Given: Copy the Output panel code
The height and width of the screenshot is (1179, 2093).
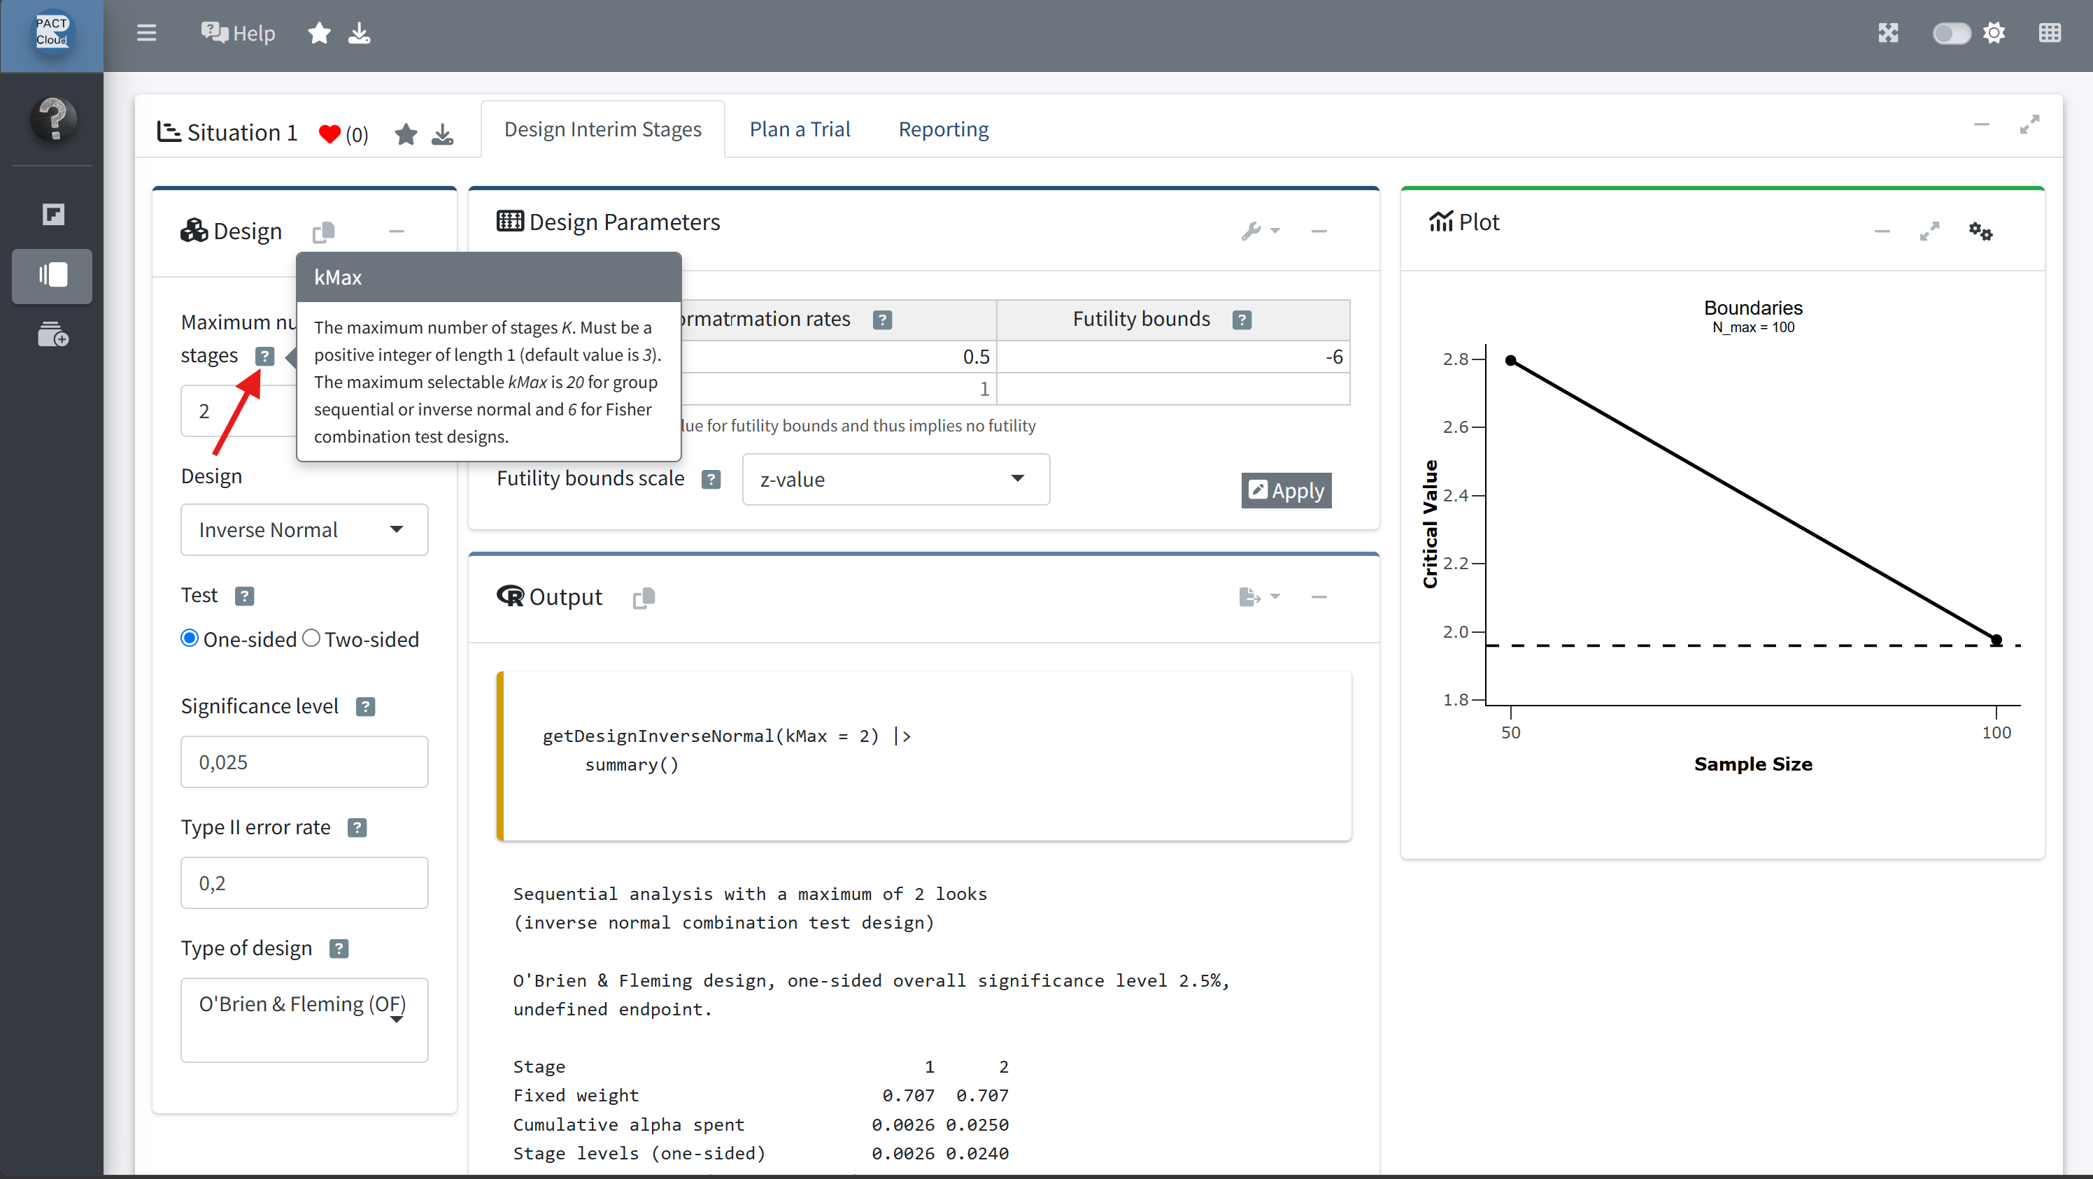Looking at the screenshot, I should point(644,598).
